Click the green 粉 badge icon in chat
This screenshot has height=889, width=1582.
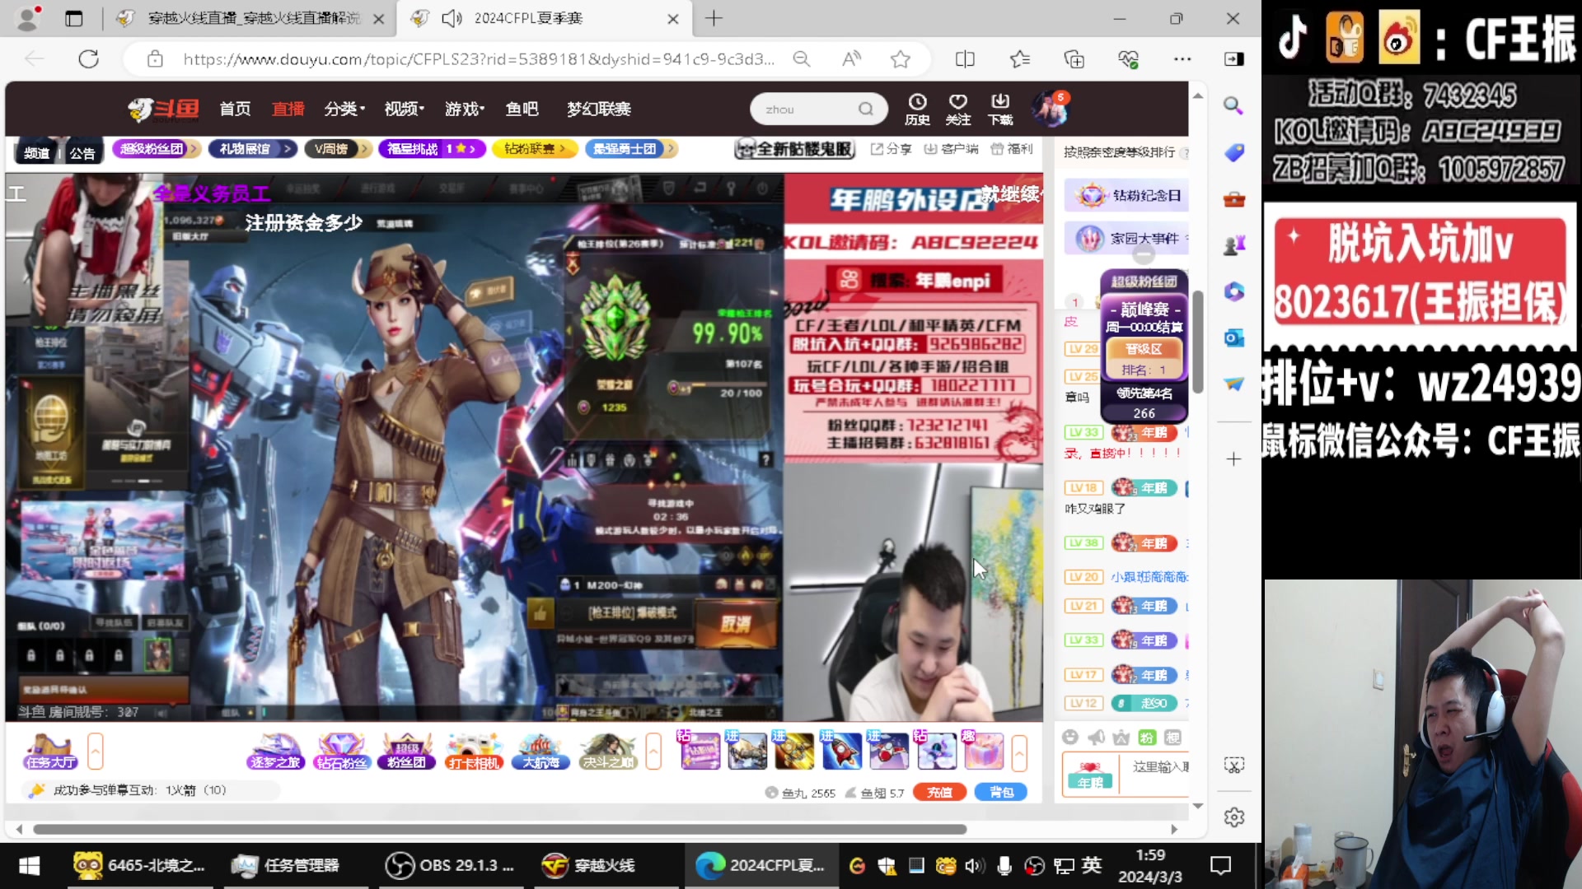click(1147, 738)
